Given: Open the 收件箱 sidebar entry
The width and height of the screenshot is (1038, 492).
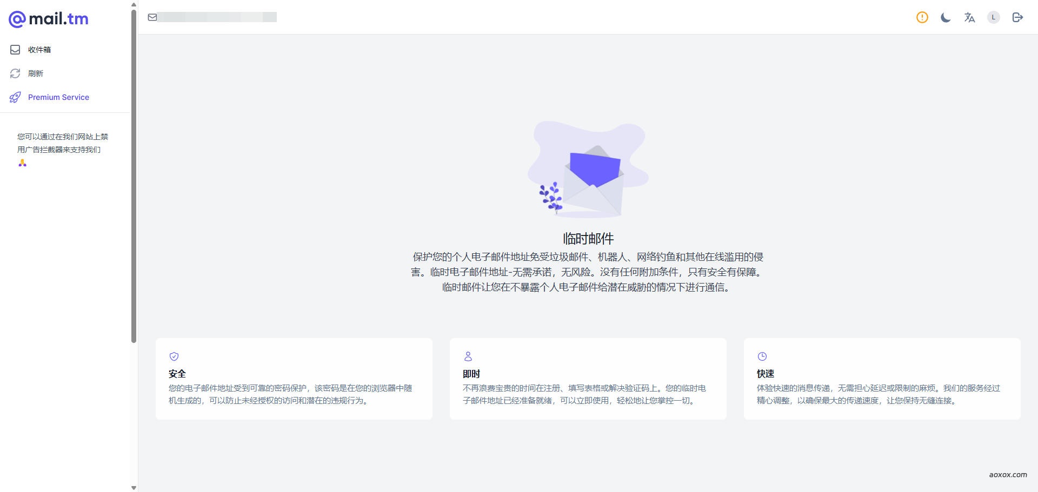Looking at the screenshot, I should [x=39, y=49].
